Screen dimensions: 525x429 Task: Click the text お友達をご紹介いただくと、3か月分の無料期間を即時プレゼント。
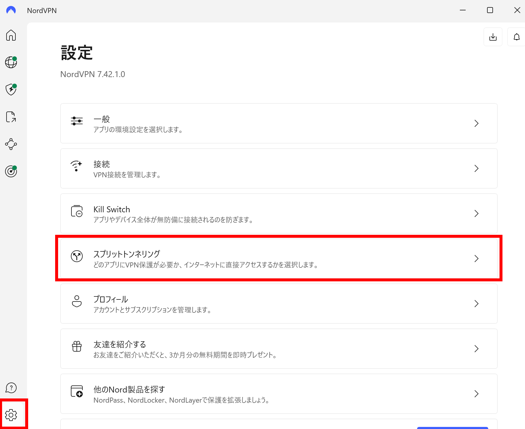tap(186, 355)
